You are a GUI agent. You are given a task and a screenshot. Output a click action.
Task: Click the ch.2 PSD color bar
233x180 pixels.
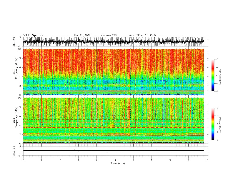pos(213,124)
